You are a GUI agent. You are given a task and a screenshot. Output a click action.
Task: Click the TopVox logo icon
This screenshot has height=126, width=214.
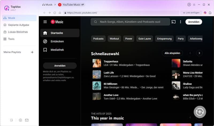pos(7,8)
